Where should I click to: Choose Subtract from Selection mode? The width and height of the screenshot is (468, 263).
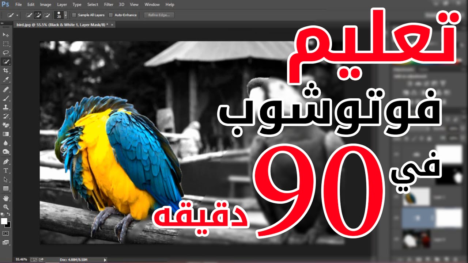[46, 15]
